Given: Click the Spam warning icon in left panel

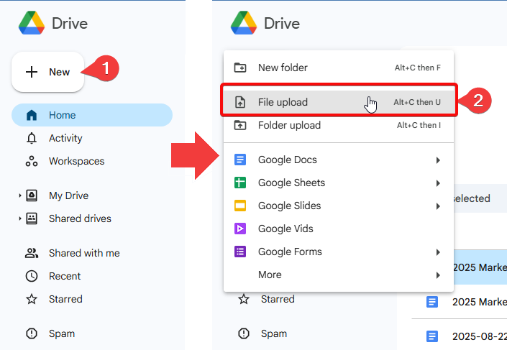Looking at the screenshot, I should (32, 333).
